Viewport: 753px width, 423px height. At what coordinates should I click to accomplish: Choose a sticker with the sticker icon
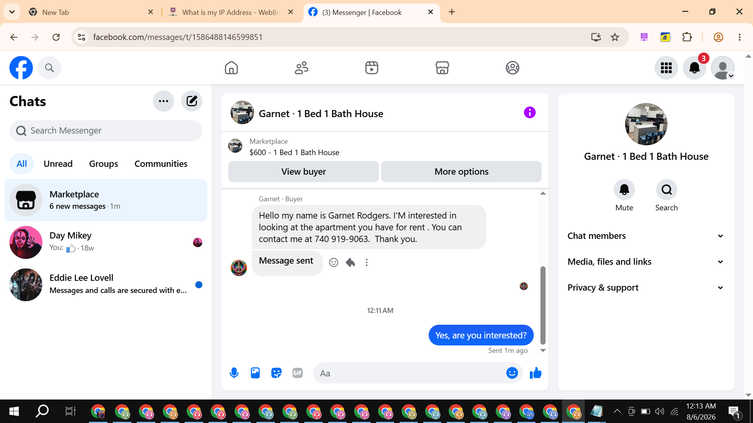point(276,373)
